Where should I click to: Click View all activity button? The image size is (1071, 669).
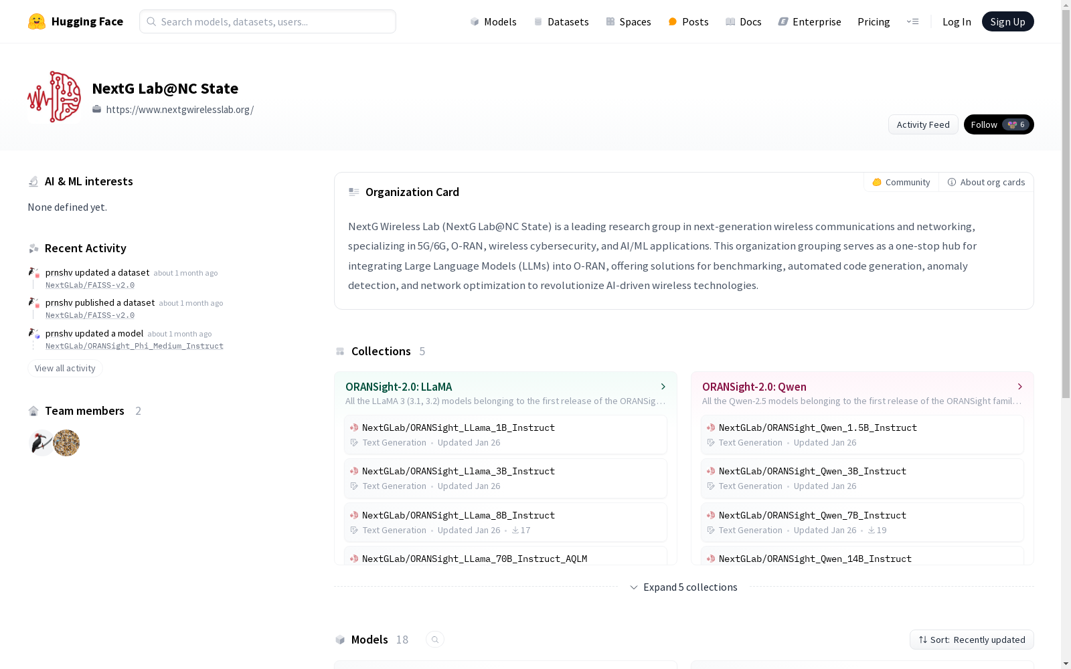point(65,368)
